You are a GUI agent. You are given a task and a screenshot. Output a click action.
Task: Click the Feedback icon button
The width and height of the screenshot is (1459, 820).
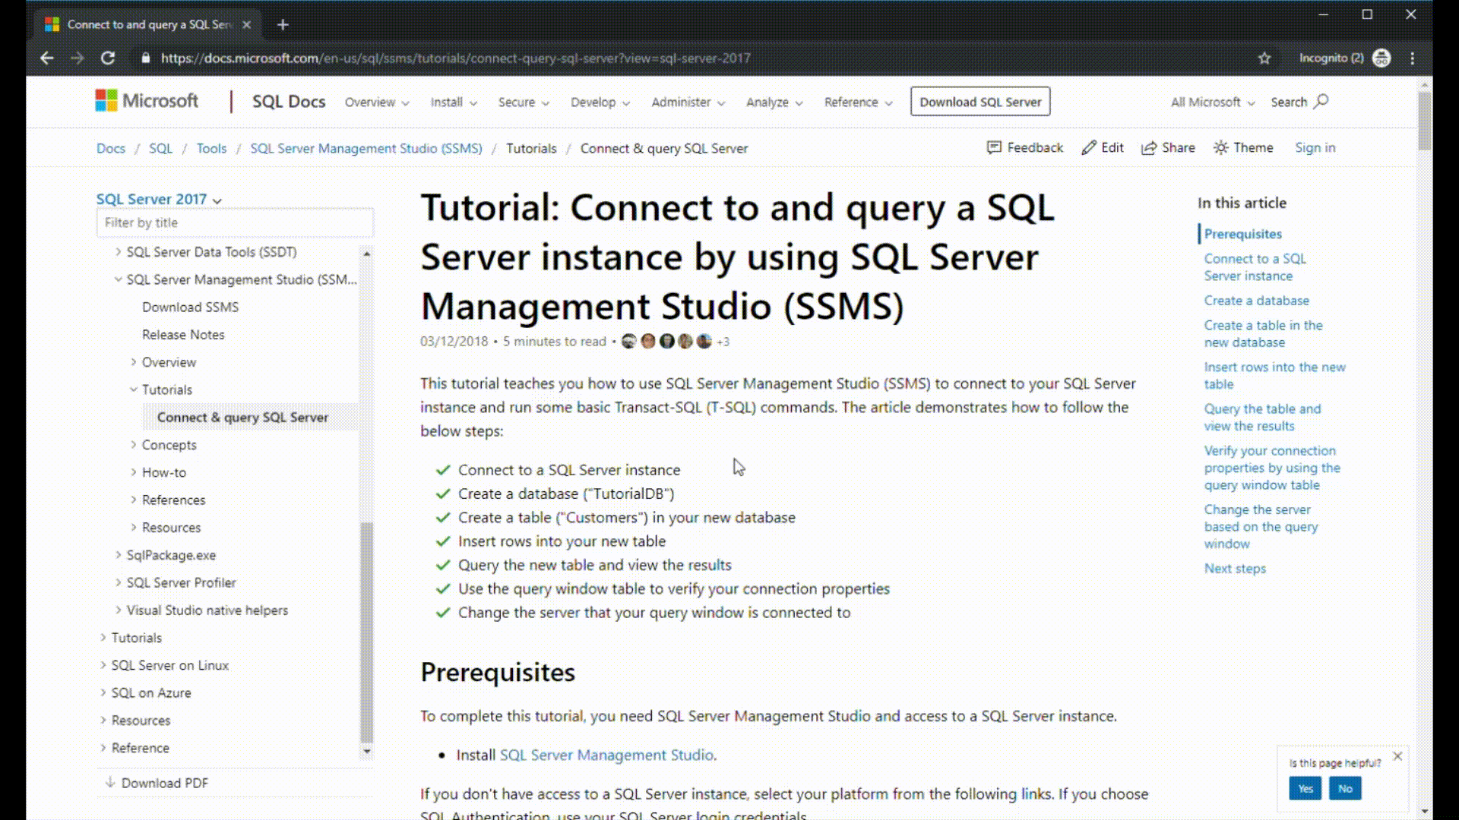[x=993, y=147]
